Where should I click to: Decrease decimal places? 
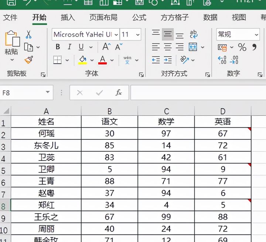(x=234, y=60)
